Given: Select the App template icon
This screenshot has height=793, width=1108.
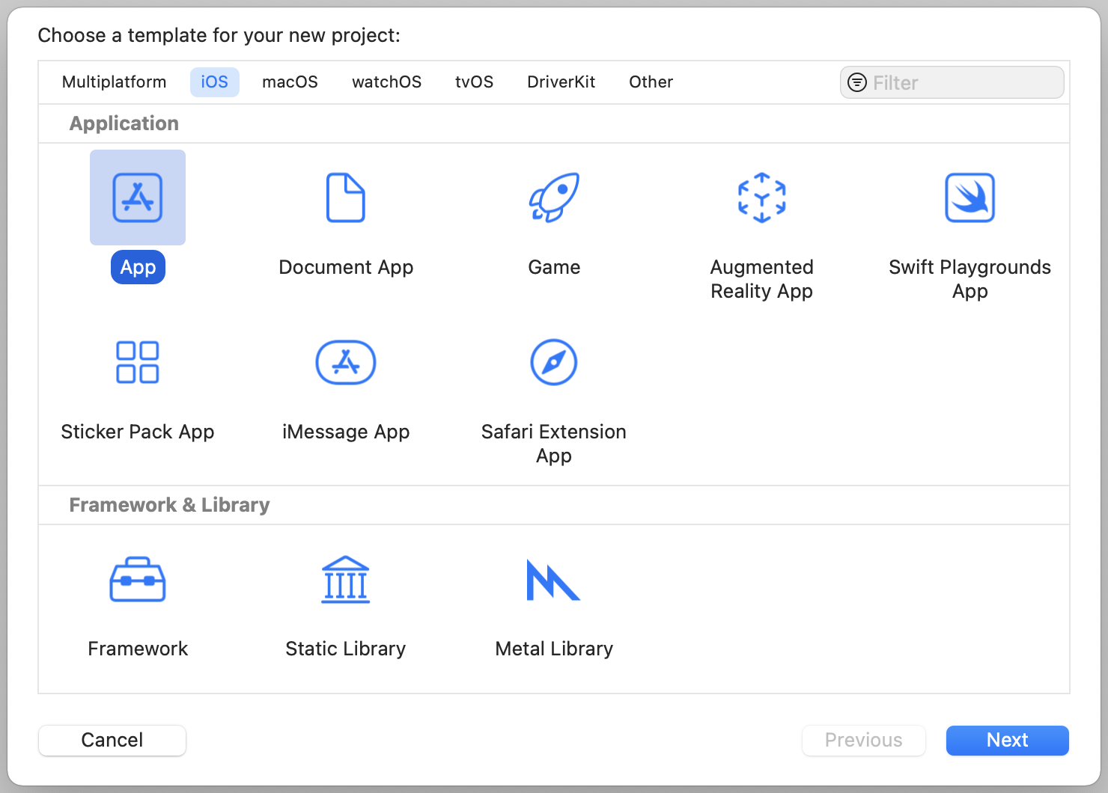Looking at the screenshot, I should (138, 198).
